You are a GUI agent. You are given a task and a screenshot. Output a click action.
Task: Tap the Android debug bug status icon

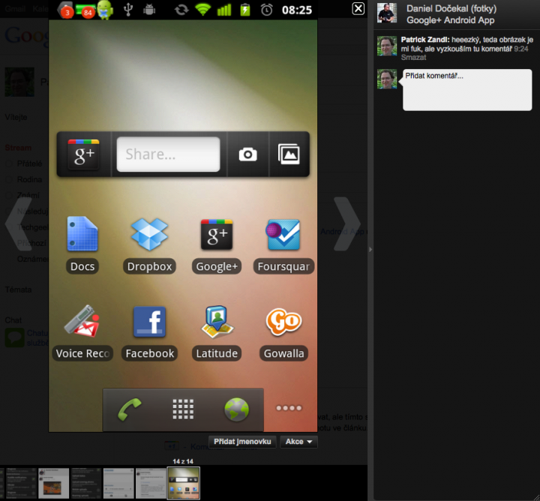coord(149,10)
